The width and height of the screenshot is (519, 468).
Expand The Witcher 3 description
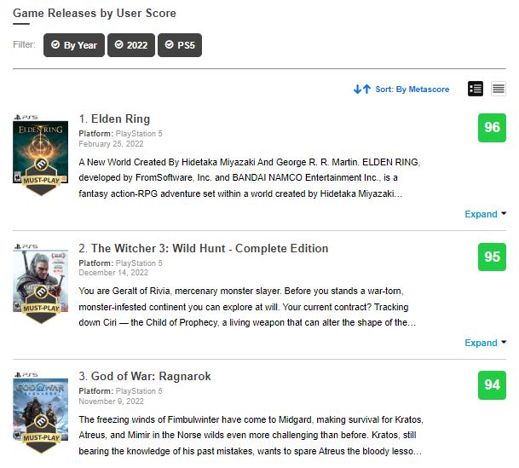pos(485,343)
